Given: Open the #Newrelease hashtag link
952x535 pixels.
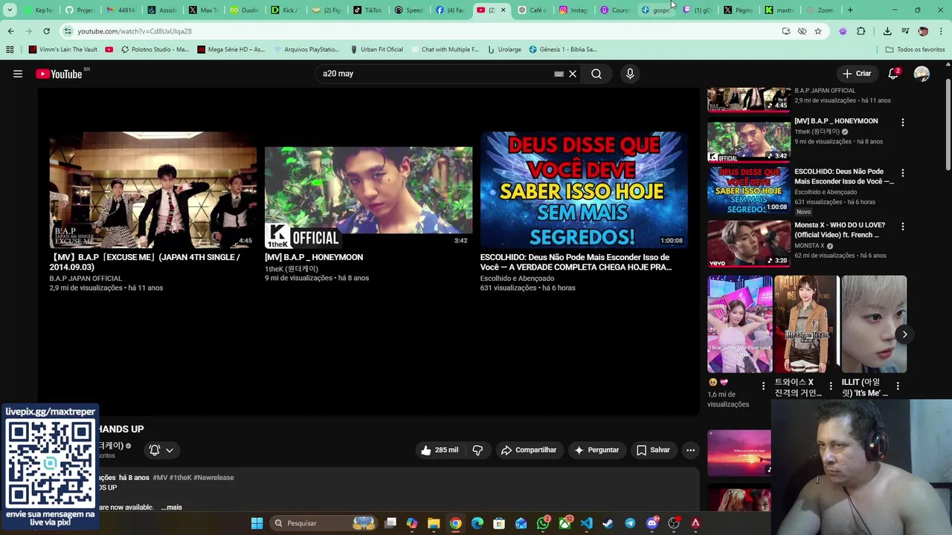Looking at the screenshot, I should point(214,478).
